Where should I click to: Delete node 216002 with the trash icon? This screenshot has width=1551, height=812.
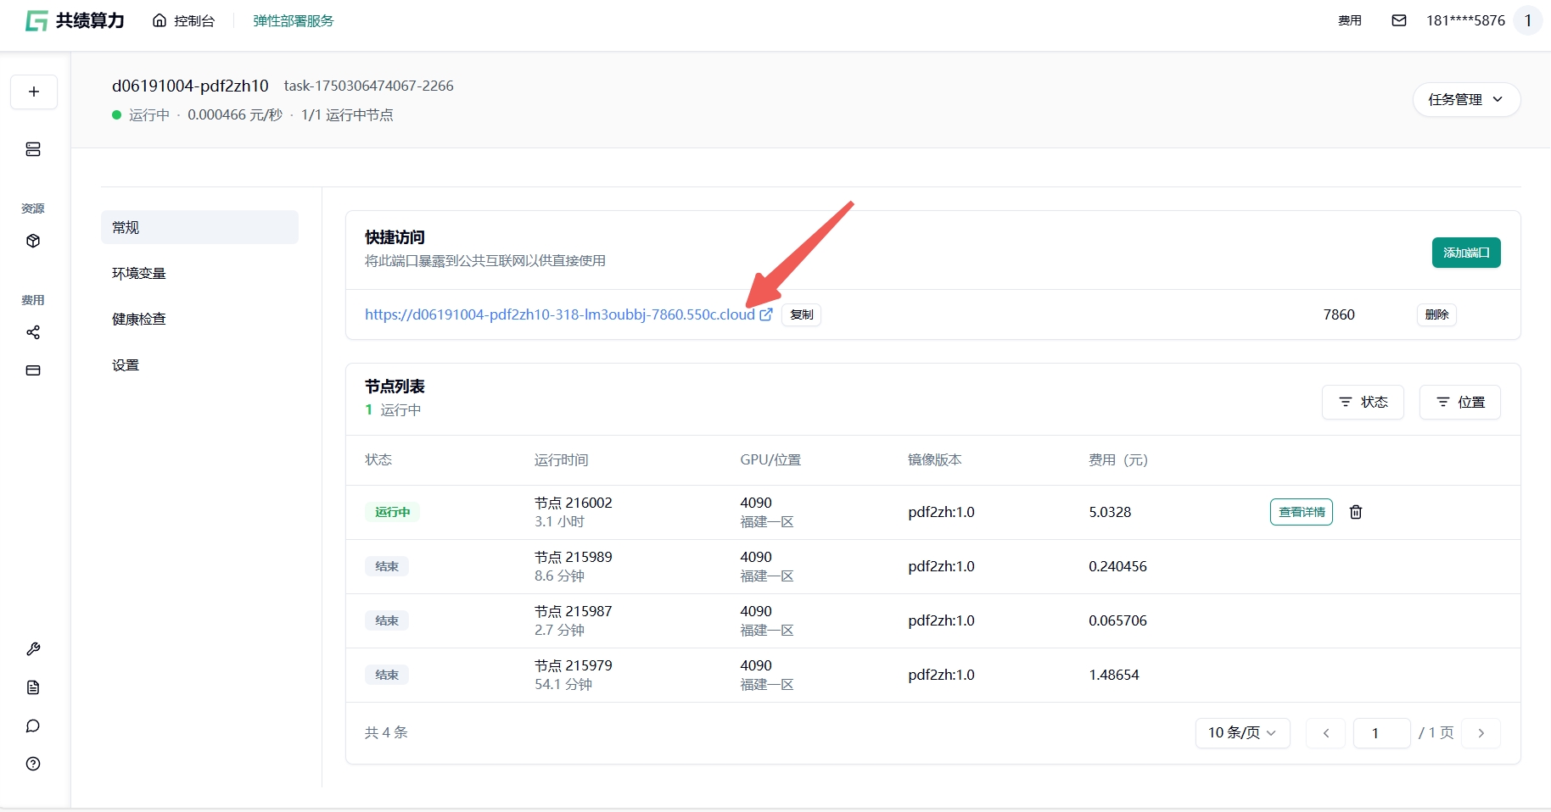point(1356,512)
